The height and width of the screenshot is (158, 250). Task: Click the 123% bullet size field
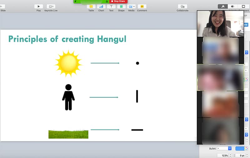pyautogui.click(x=223, y=155)
